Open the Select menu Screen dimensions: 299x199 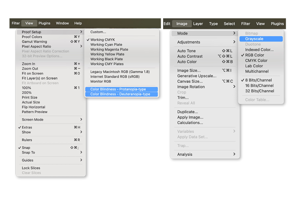pos(229,24)
